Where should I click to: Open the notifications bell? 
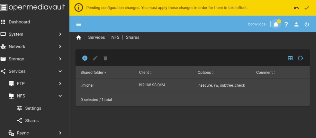276,24
